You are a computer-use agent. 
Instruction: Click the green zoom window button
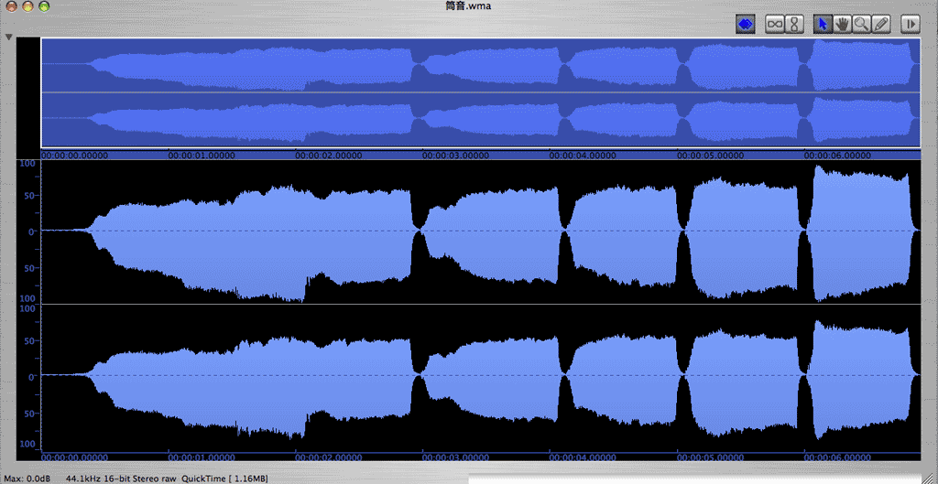(x=45, y=6)
